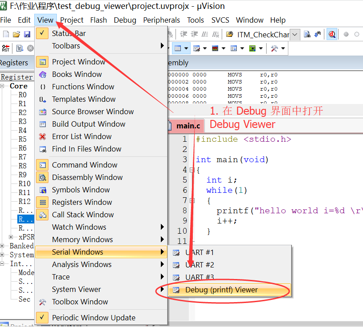This screenshot has height=327, width=363.
Task: Click the 'Register' column header
Action: pos(17,77)
